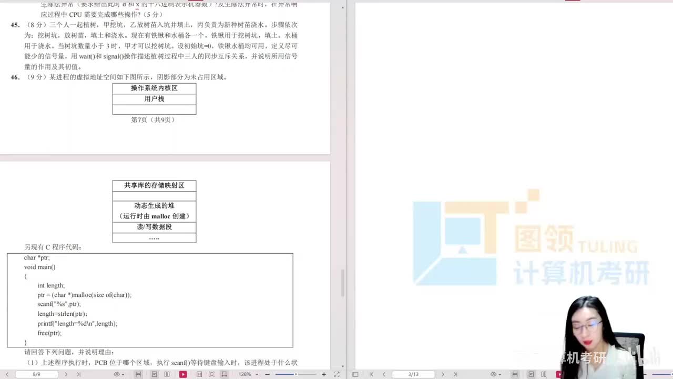
Task: Click the 'void main()' code line
Action: tap(39, 267)
